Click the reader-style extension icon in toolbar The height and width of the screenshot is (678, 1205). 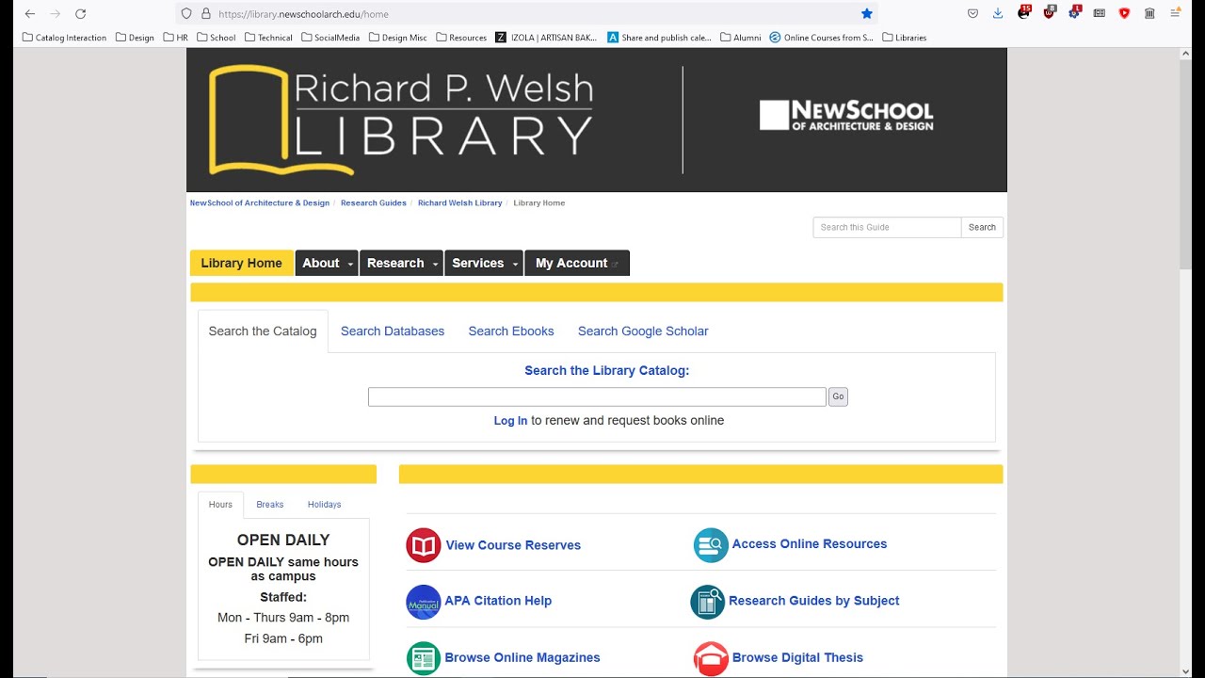(x=1099, y=13)
